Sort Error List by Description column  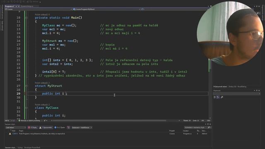(21, 131)
